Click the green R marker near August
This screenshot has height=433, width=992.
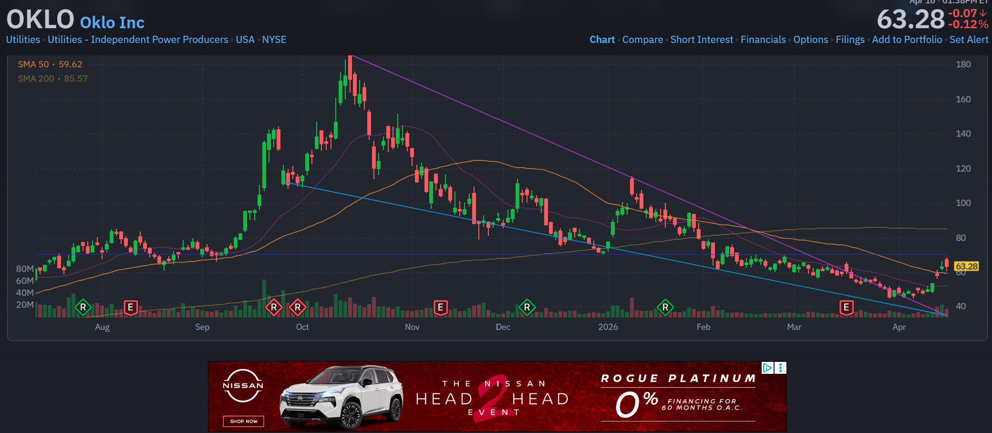tap(83, 307)
